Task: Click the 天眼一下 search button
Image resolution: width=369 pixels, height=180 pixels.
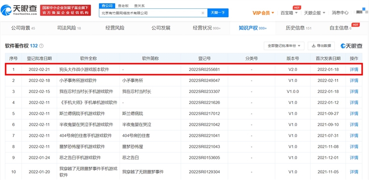Action: [218, 13]
